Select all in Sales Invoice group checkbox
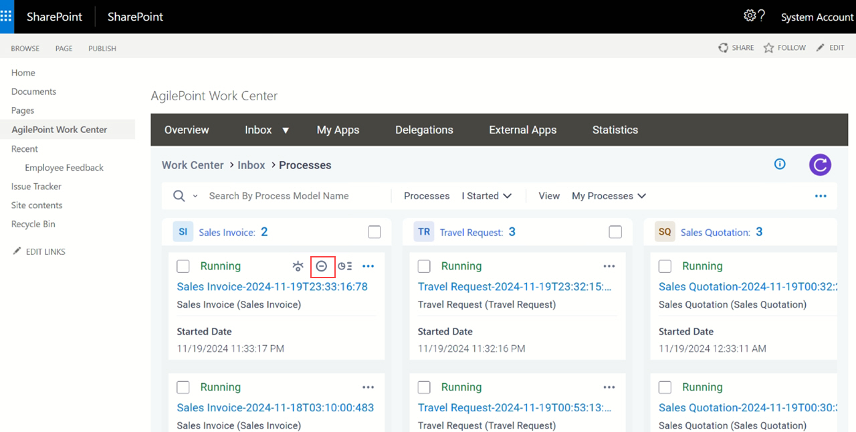The width and height of the screenshot is (856, 432). pos(374,232)
